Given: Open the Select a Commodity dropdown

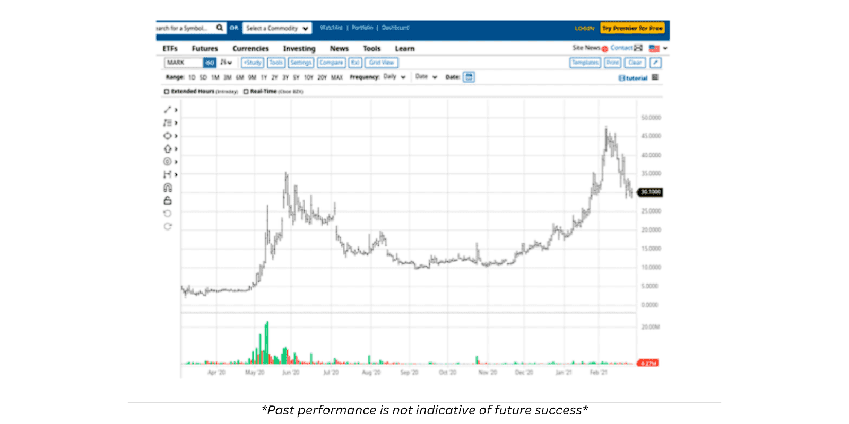Looking at the screenshot, I should pos(277,28).
